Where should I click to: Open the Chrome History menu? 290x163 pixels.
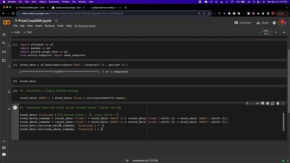[42, 2]
